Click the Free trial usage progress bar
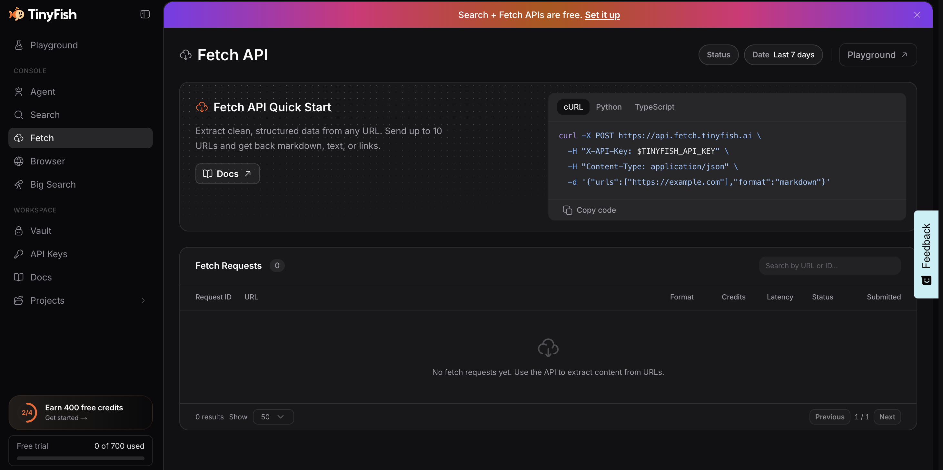This screenshot has height=470, width=943. point(81,458)
